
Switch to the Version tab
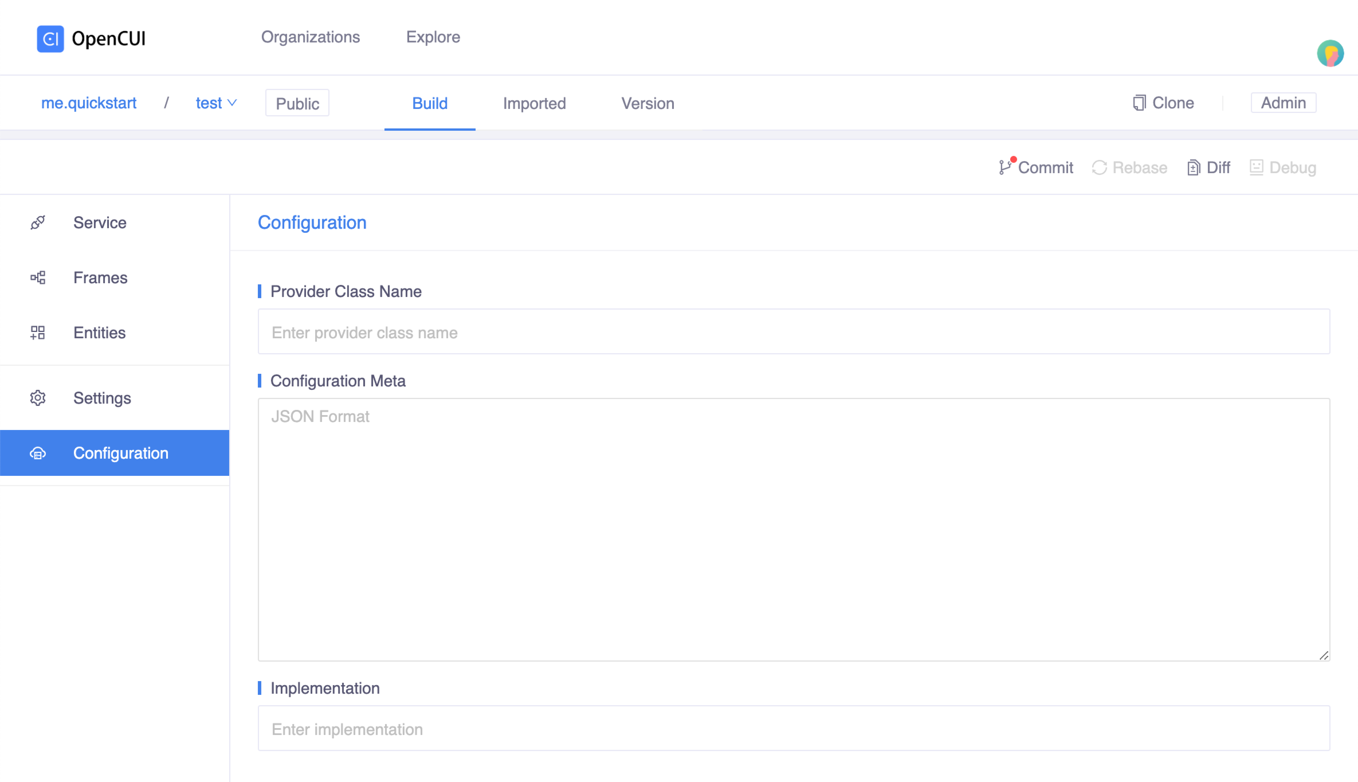pos(647,103)
